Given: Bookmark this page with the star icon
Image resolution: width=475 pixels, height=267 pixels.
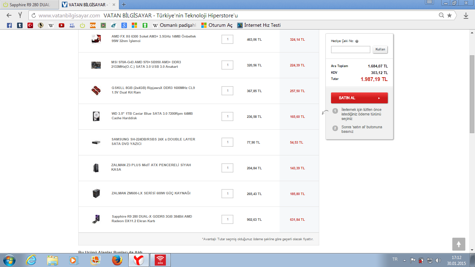Looking at the screenshot, I should point(449,16).
